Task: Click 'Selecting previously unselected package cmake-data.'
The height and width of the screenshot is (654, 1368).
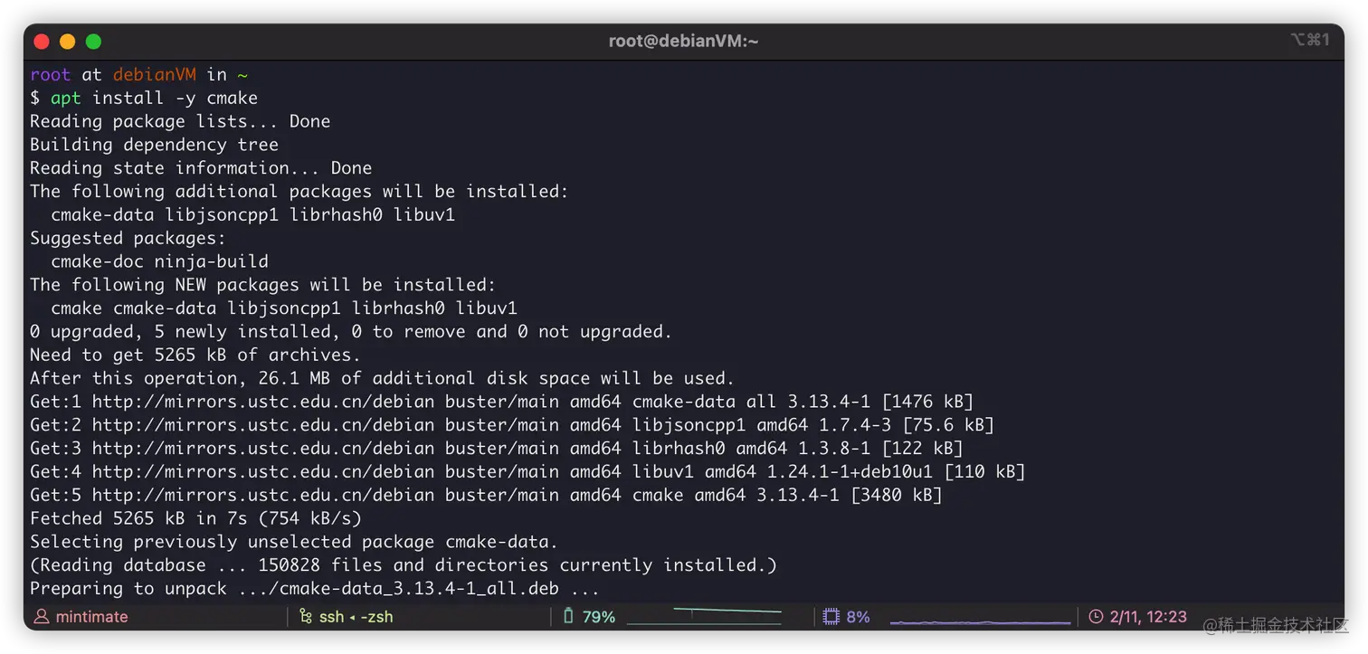Action: [294, 542]
